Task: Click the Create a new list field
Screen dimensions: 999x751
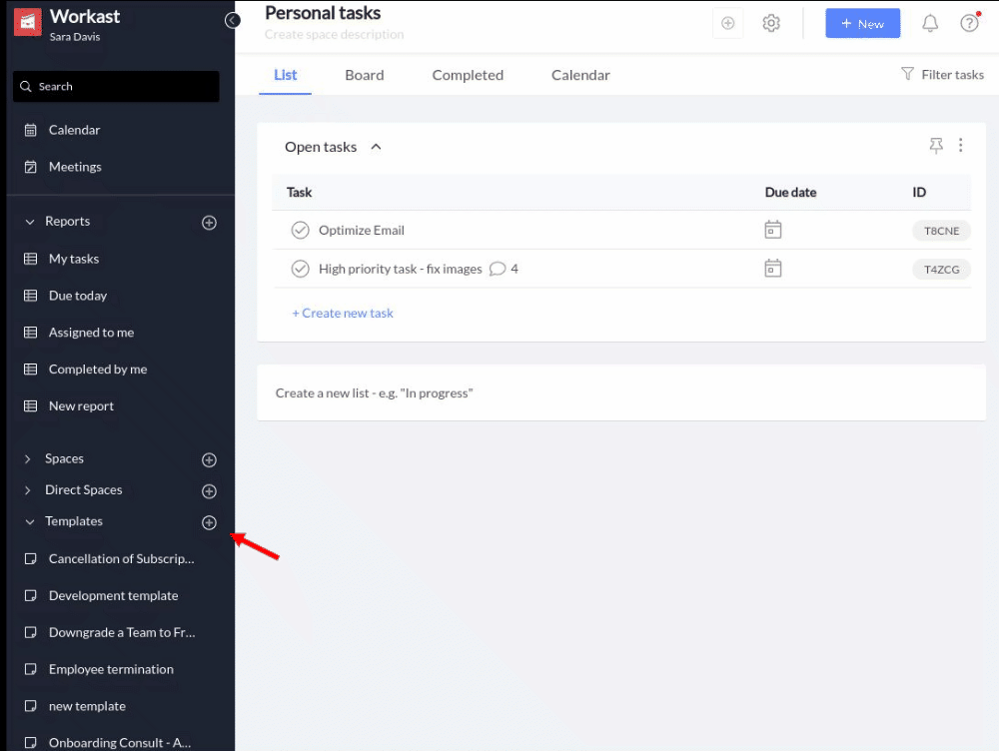Action: point(621,393)
